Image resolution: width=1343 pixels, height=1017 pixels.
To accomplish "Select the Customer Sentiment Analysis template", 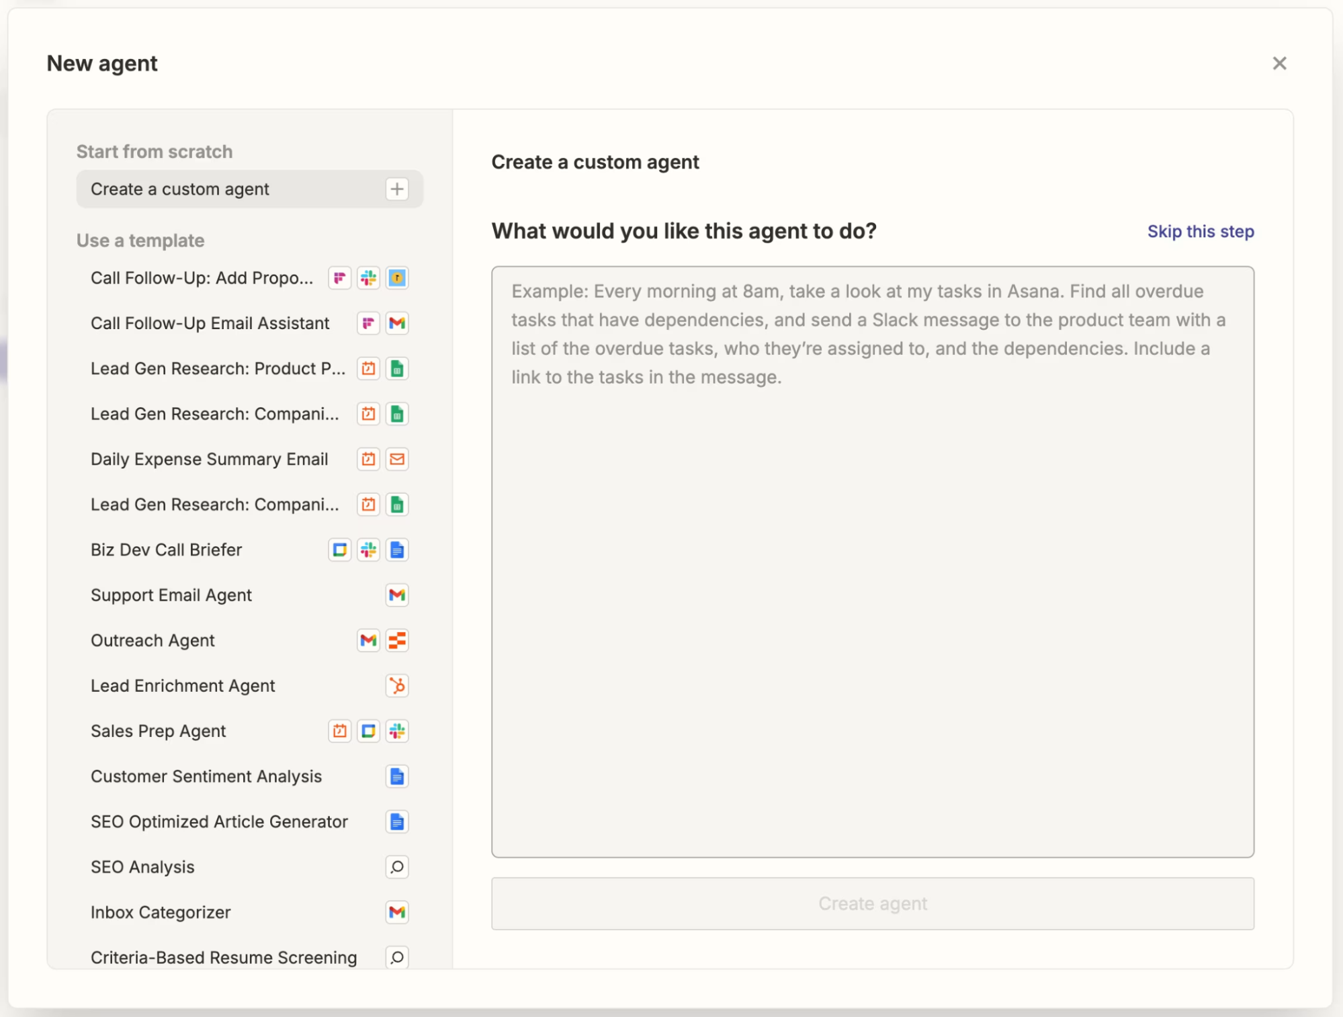I will coord(249,777).
